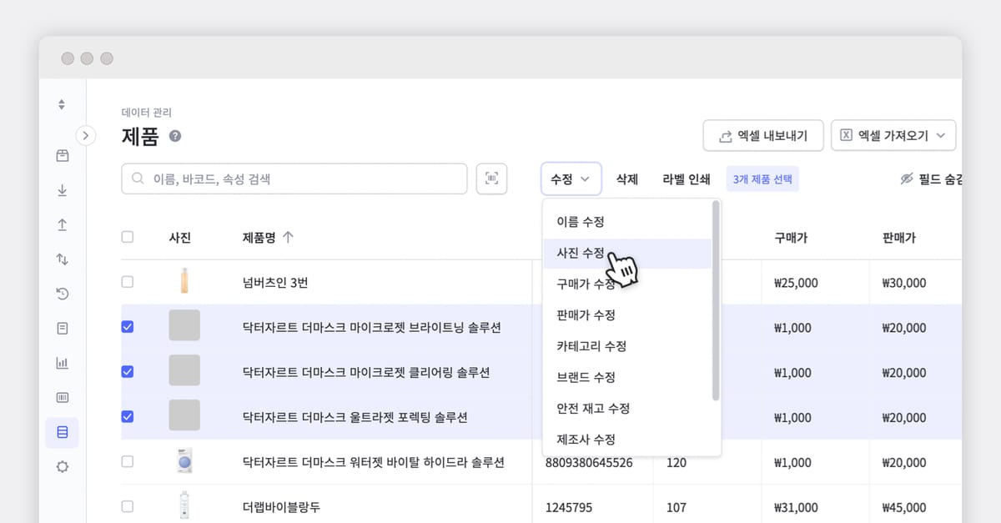Check the 넘버츠인 3번 row checkbox
Screen dimensions: 1001x523
(127, 282)
